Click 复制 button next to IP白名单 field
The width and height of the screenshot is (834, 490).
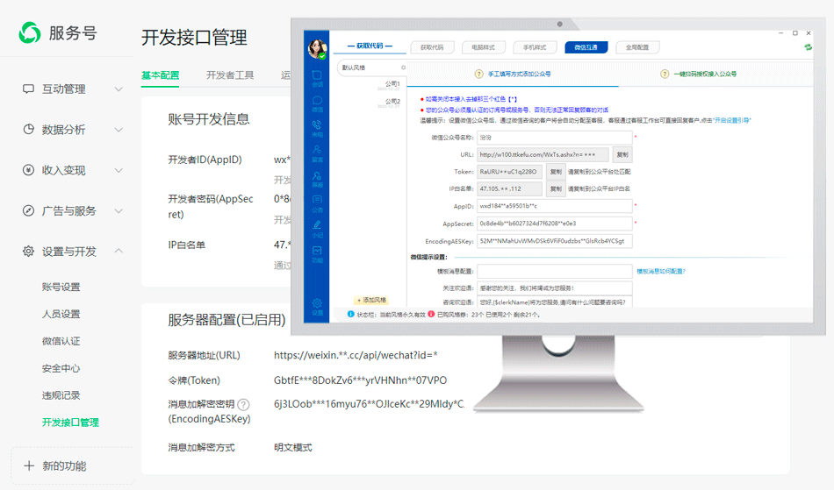(x=556, y=188)
